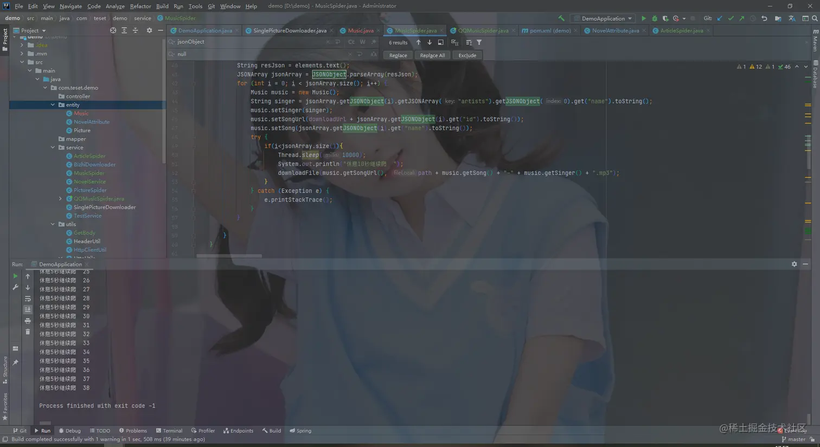The height and width of the screenshot is (447, 820).
Task: Toggle Match Case option in search
Action: [351, 42]
